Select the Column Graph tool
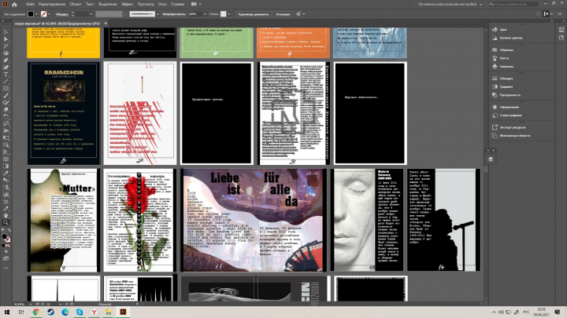This screenshot has width=567, height=318. coord(6,195)
